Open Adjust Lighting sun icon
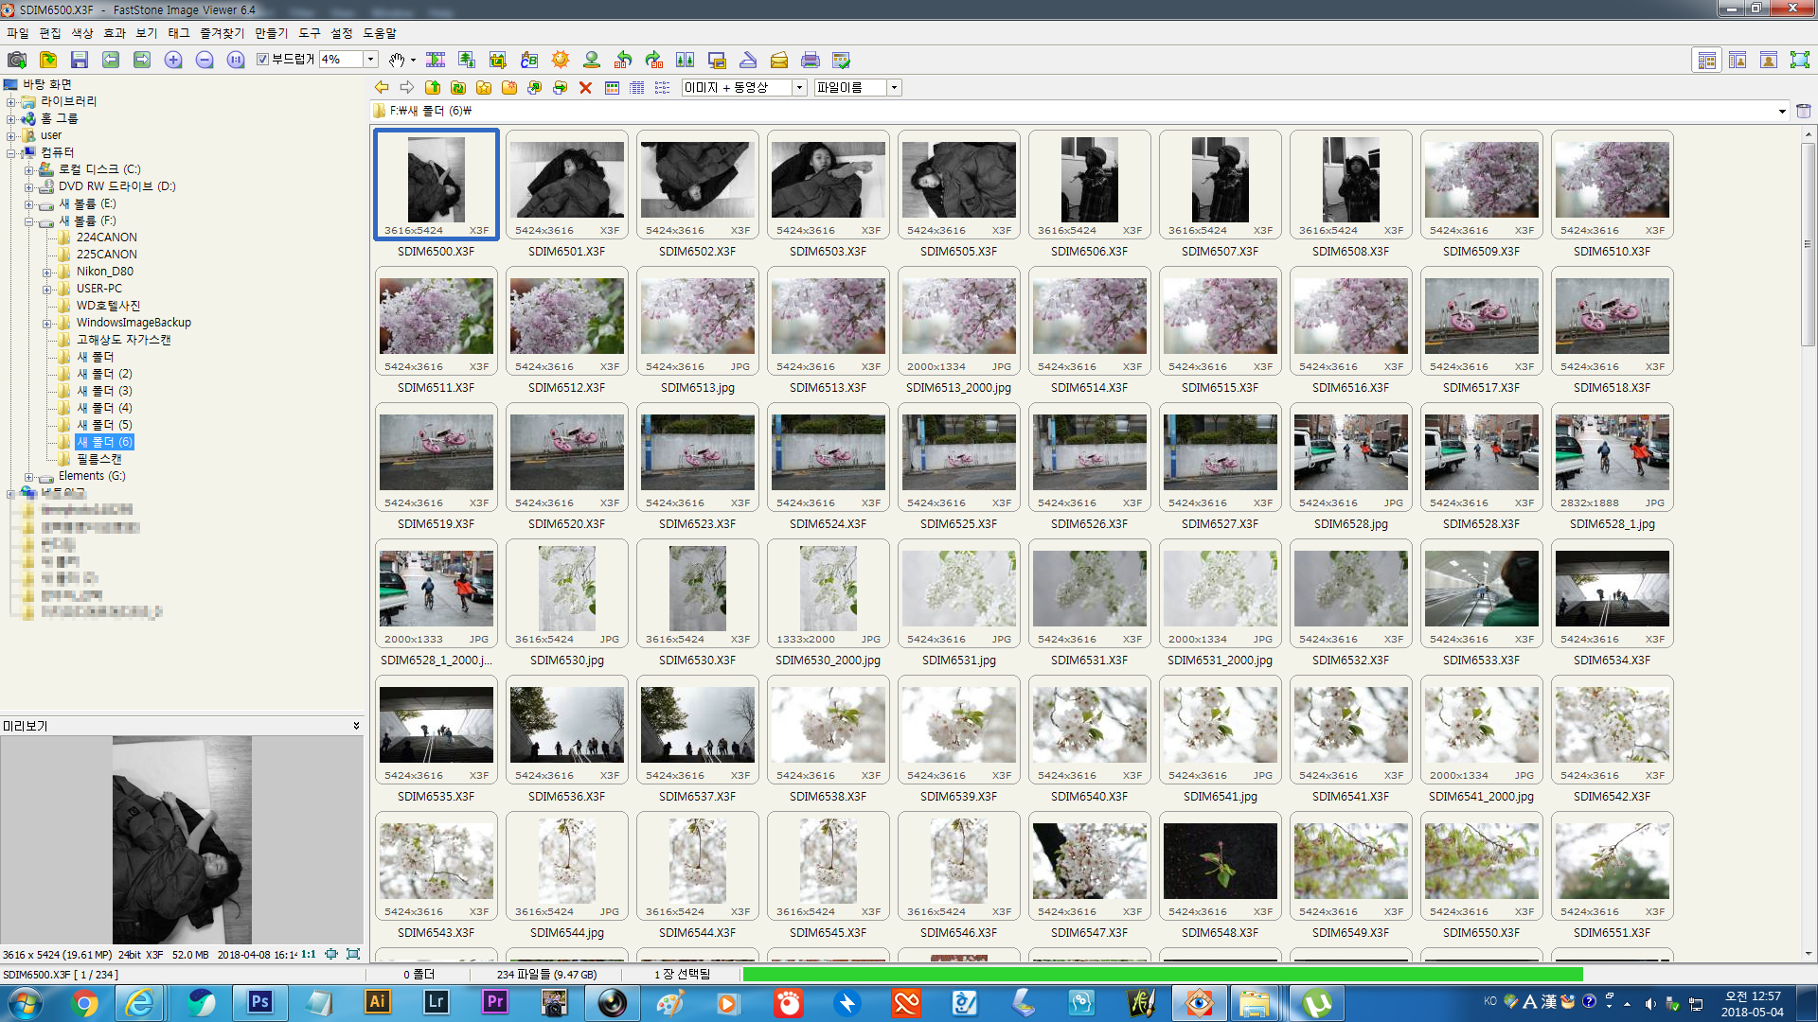Screen dimensions: 1818x1022 pyautogui.click(x=561, y=60)
